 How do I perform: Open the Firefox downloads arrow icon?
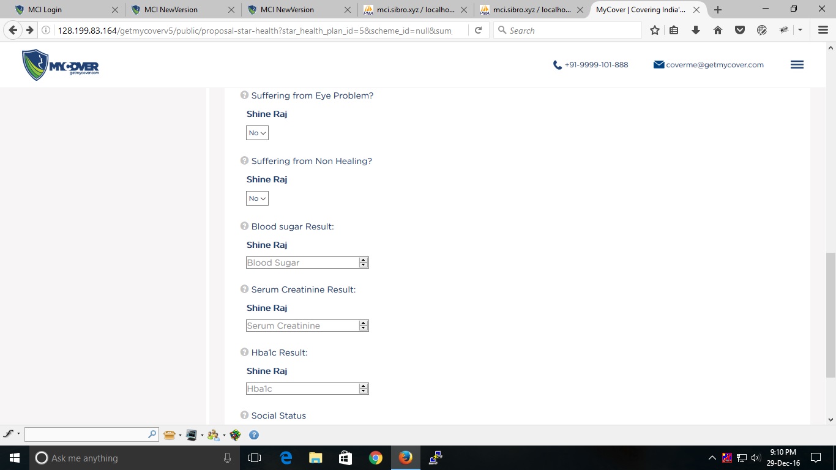click(696, 31)
